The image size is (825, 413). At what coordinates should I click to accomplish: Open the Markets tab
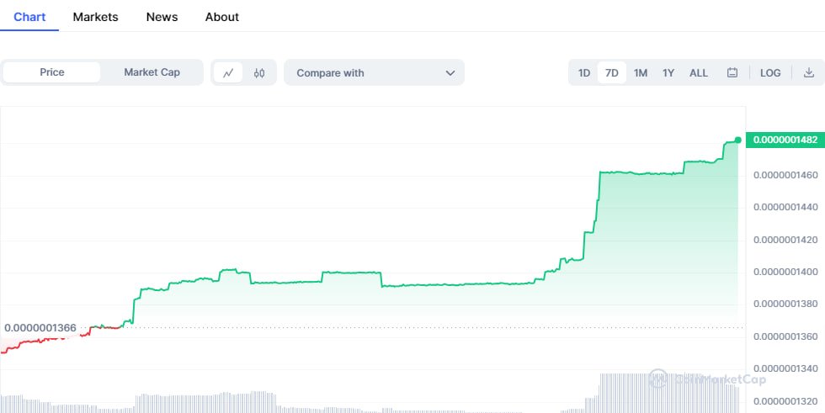(95, 17)
